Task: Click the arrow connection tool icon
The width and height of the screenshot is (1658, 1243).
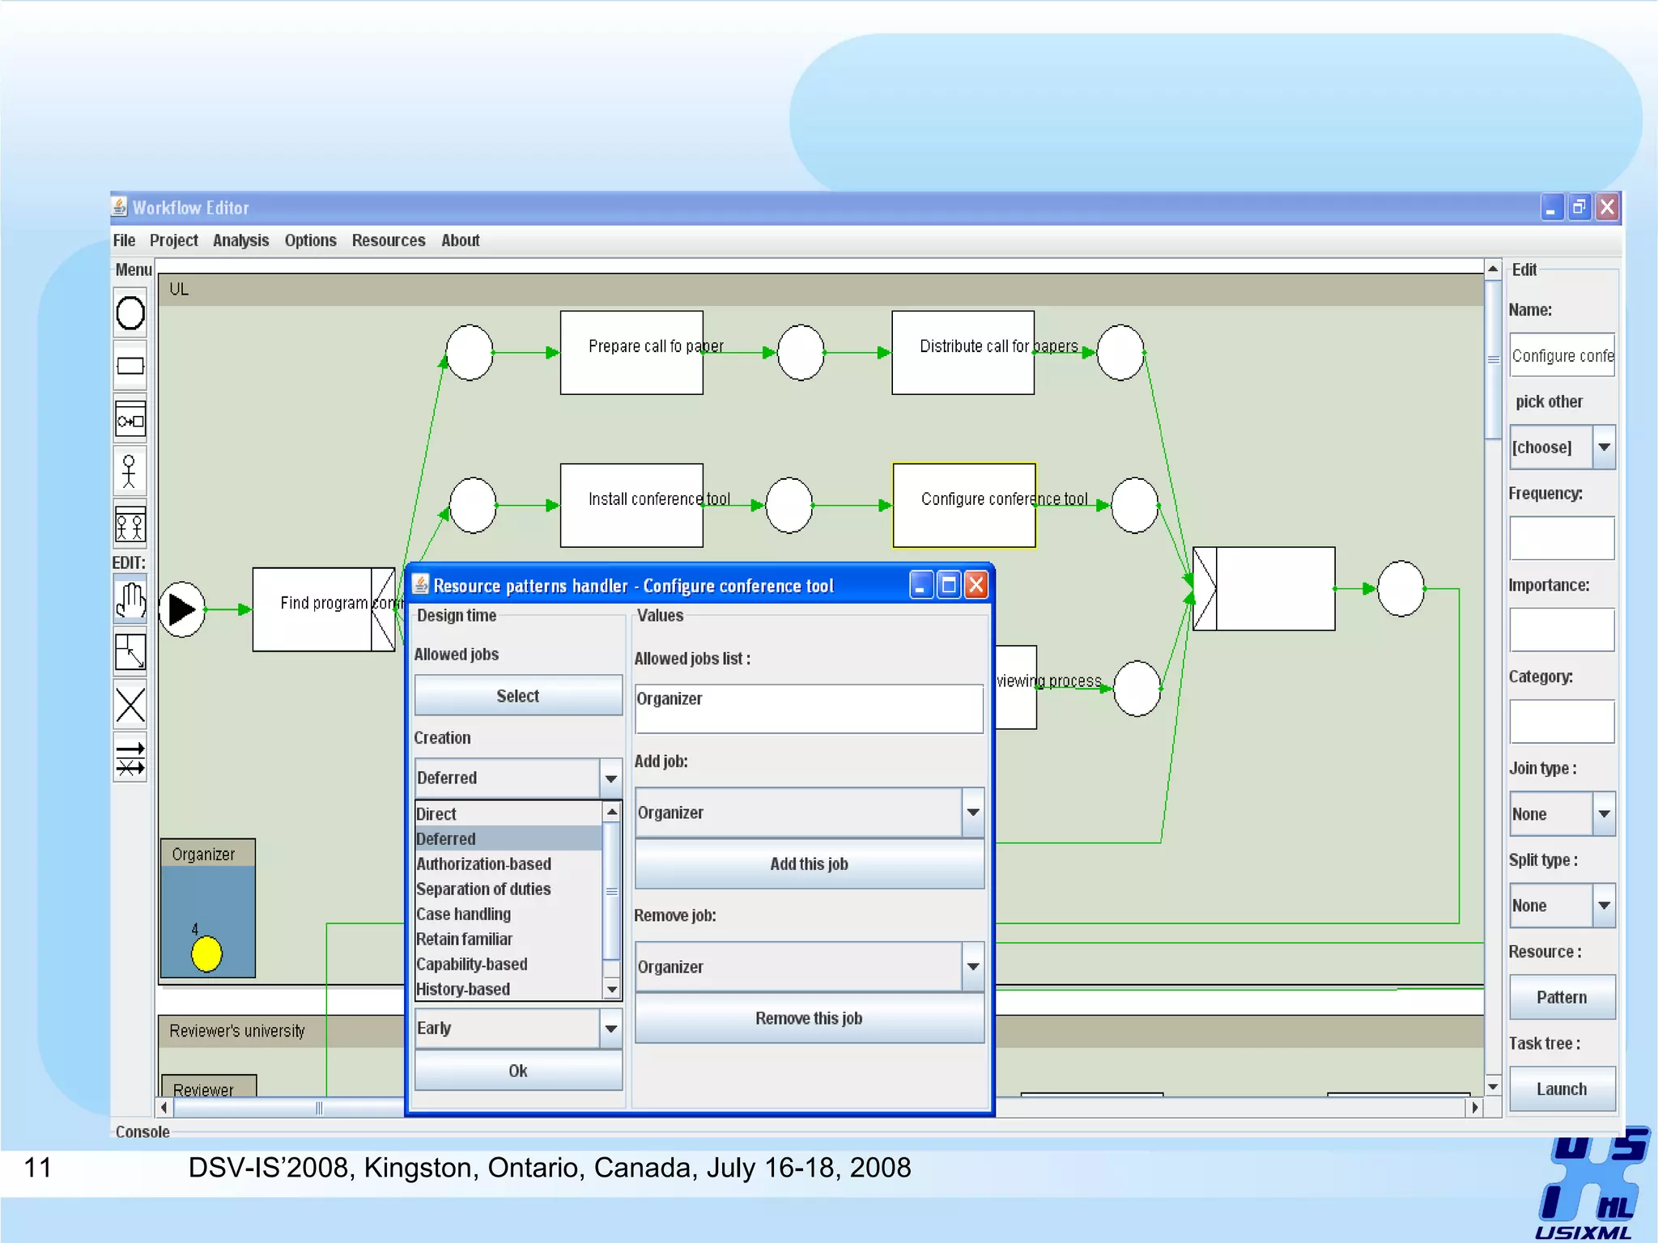Action: (130, 758)
